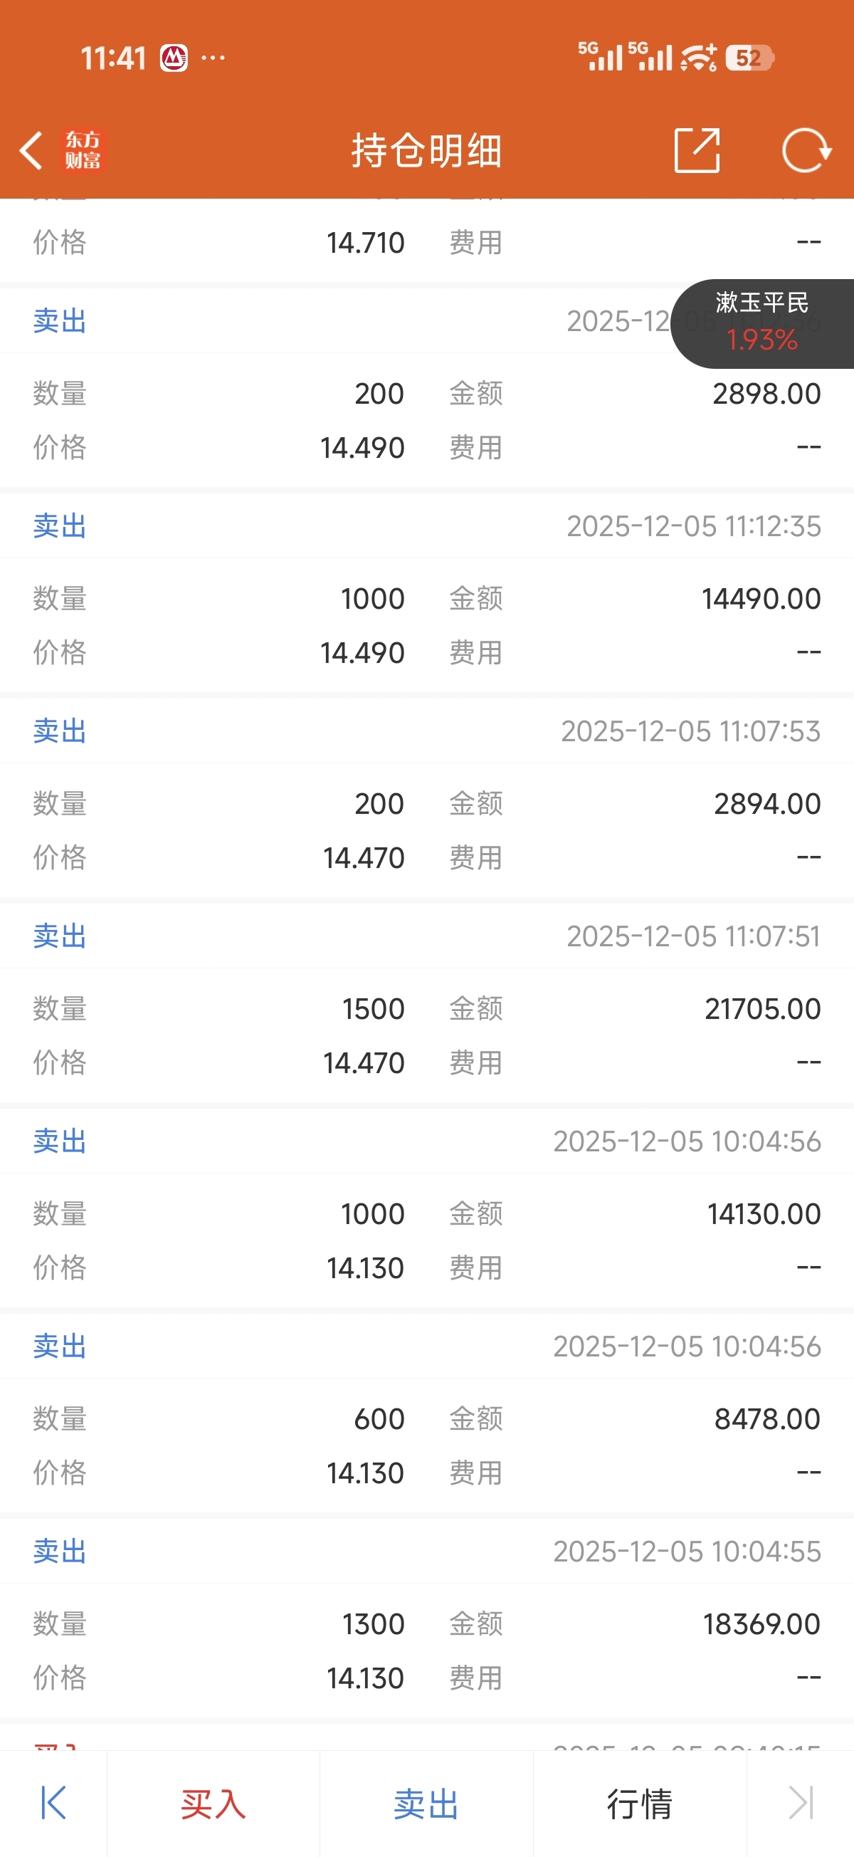Tap the 14130.00 amount entry
Screen dimensions: 854x1857
click(763, 1213)
